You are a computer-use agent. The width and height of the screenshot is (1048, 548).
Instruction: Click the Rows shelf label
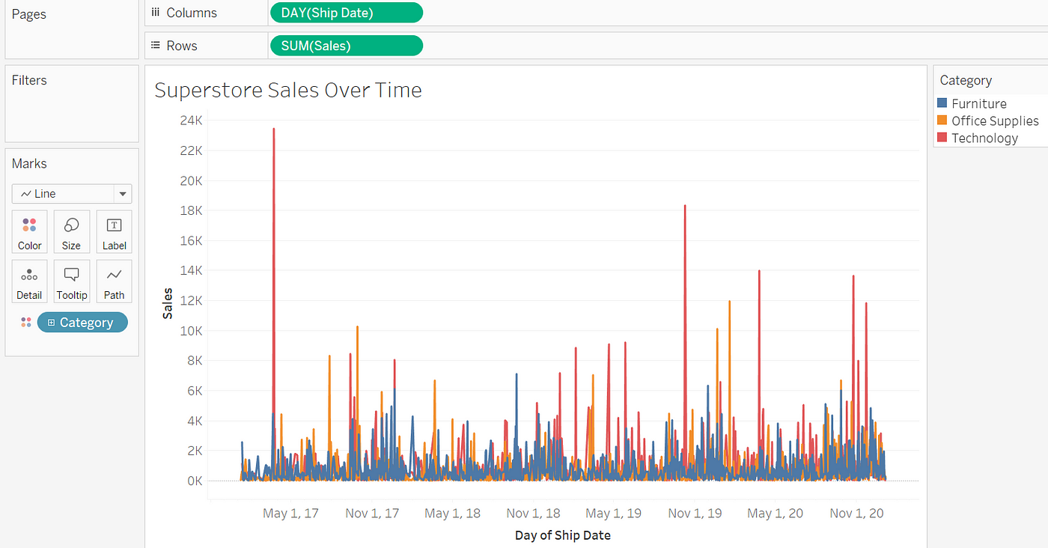pos(182,46)
